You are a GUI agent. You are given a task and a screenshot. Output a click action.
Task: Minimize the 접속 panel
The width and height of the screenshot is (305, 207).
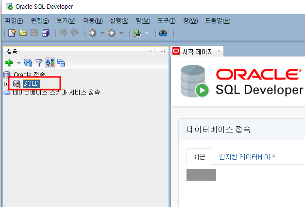pos(162,51)
